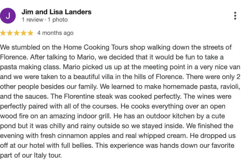The image size is (246, 162).
Task: Click the last line "part of our Italy tour."
Action: (x=31, y=155)
